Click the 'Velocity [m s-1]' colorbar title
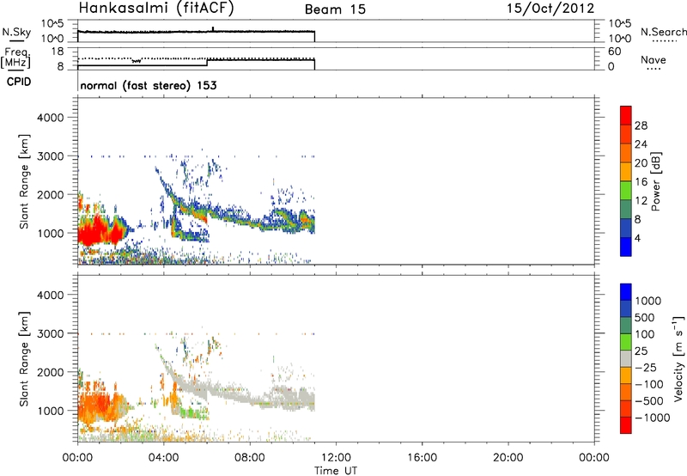This screenshot has width=687, height=476. click(x=678, y=358)
